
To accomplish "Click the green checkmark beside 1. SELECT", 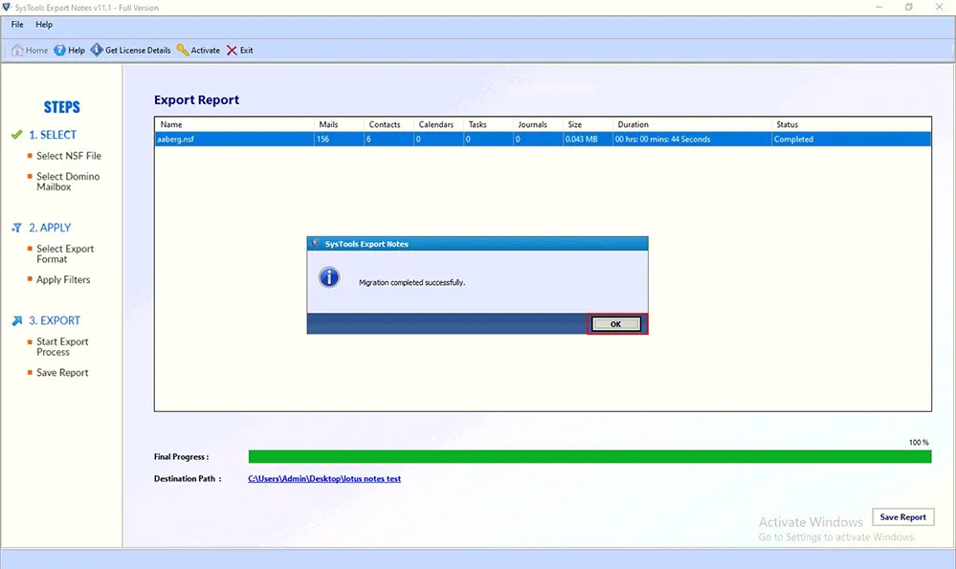I will coord(17,135).
